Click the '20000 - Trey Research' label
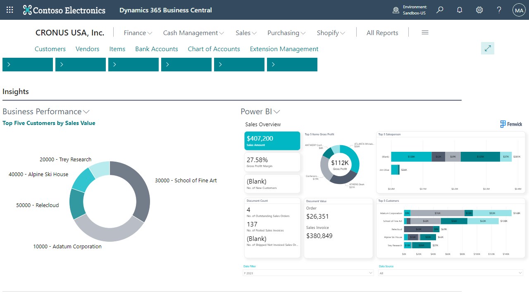The height and width of the screenshot is (297, 529). coord(65,159)
